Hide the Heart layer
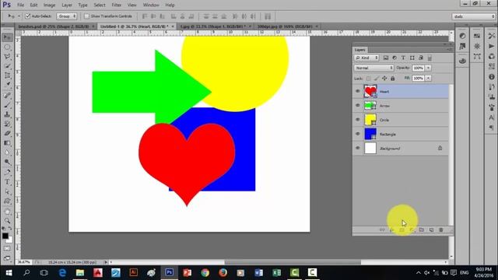 pos(358,92)
